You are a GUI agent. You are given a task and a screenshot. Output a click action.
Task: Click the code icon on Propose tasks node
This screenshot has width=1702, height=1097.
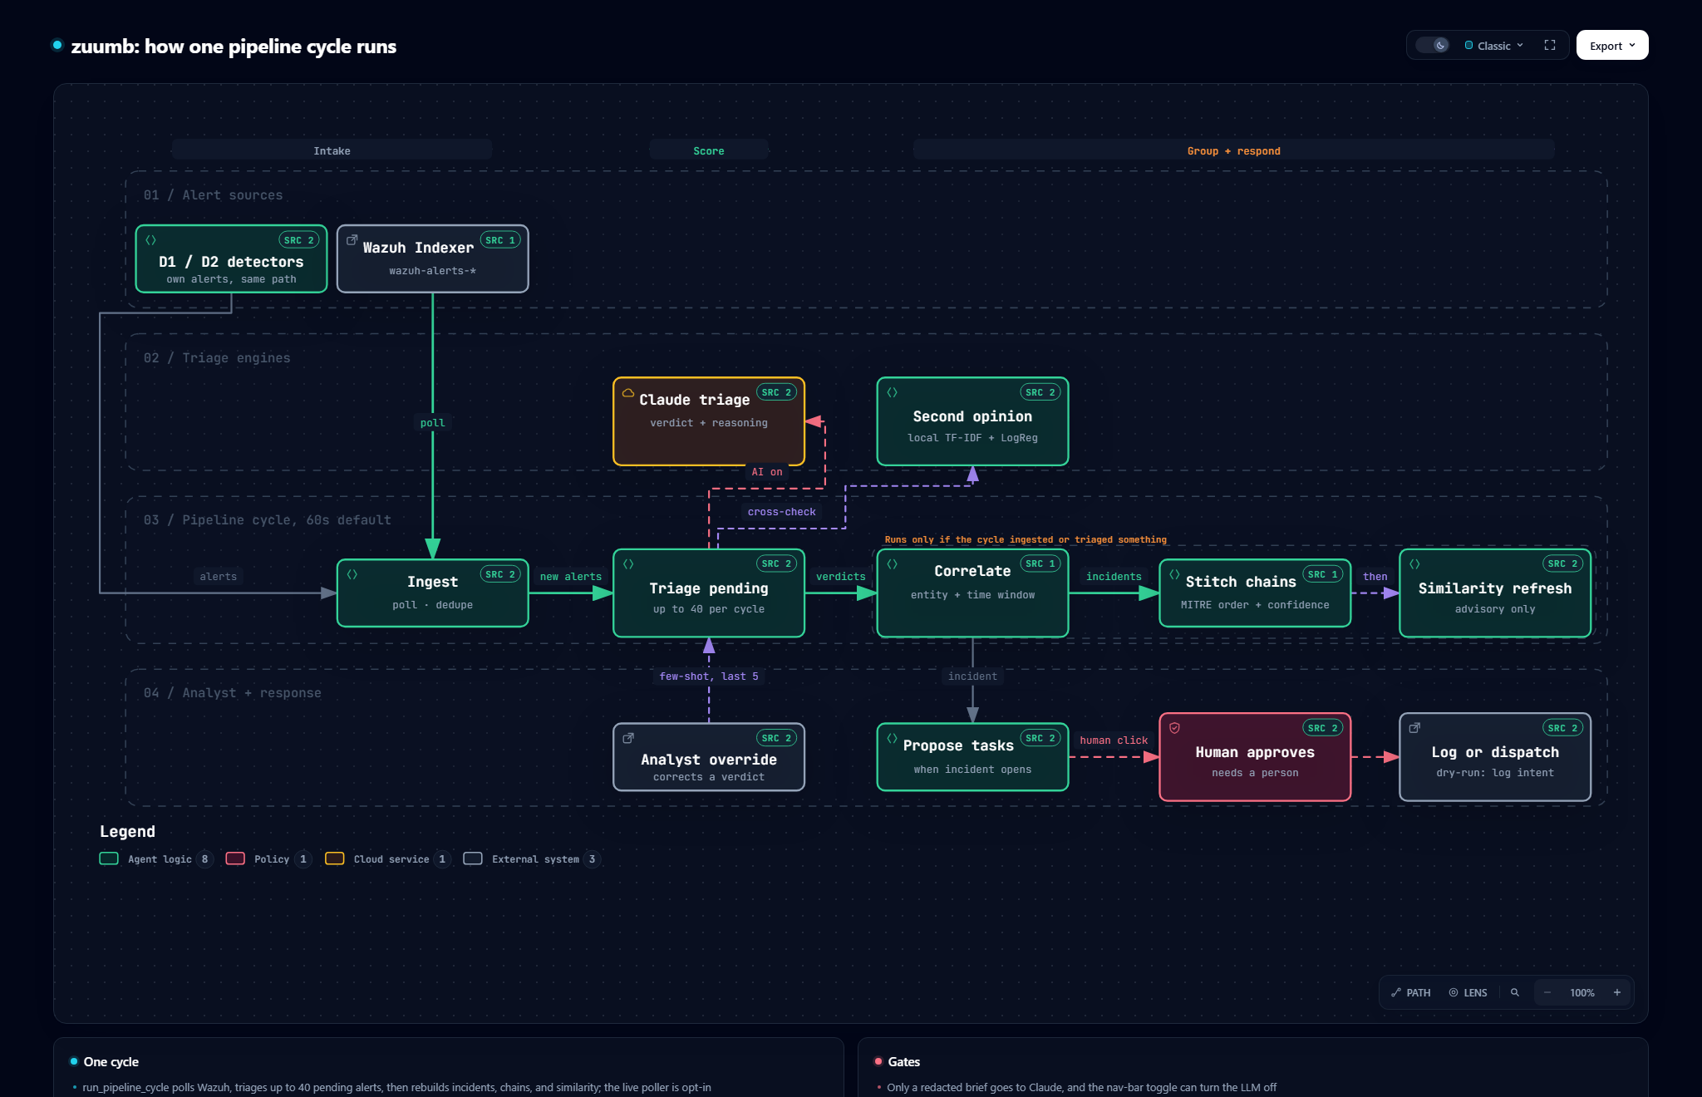point(892,738)
